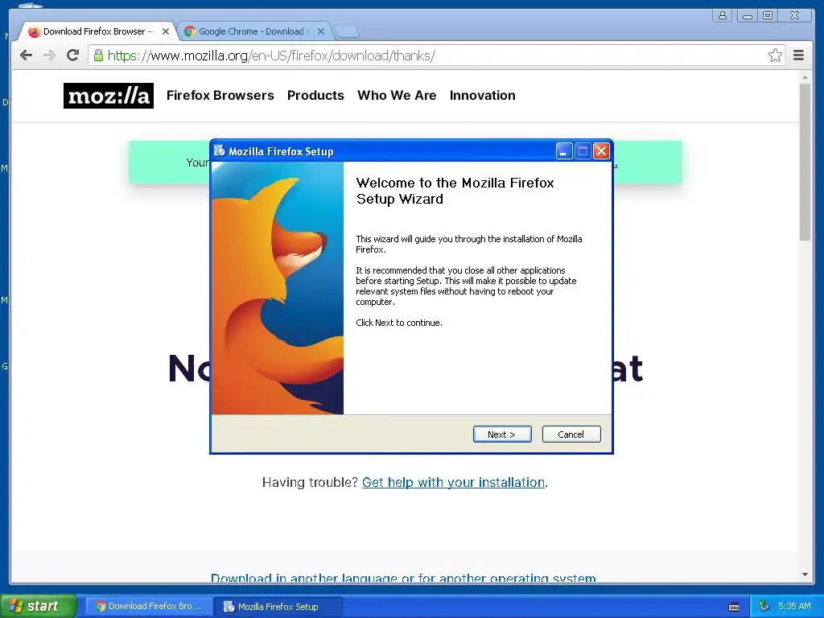Close the Chrome browser window

[x=794, y=15]
